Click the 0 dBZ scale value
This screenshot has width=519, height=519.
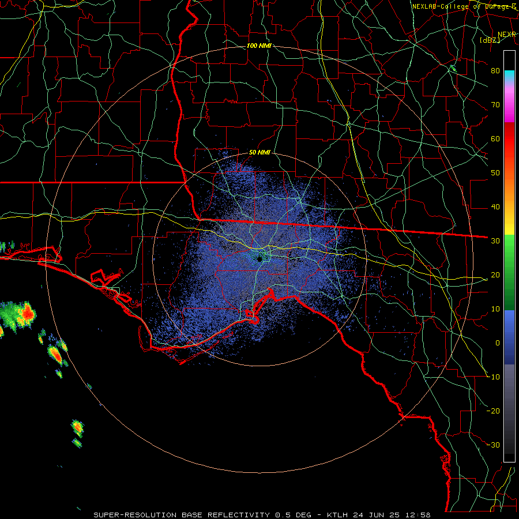[x=498, y=343]
